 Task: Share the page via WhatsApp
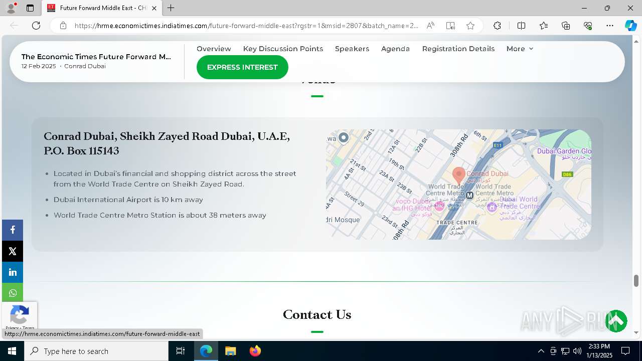click(13, 293)
